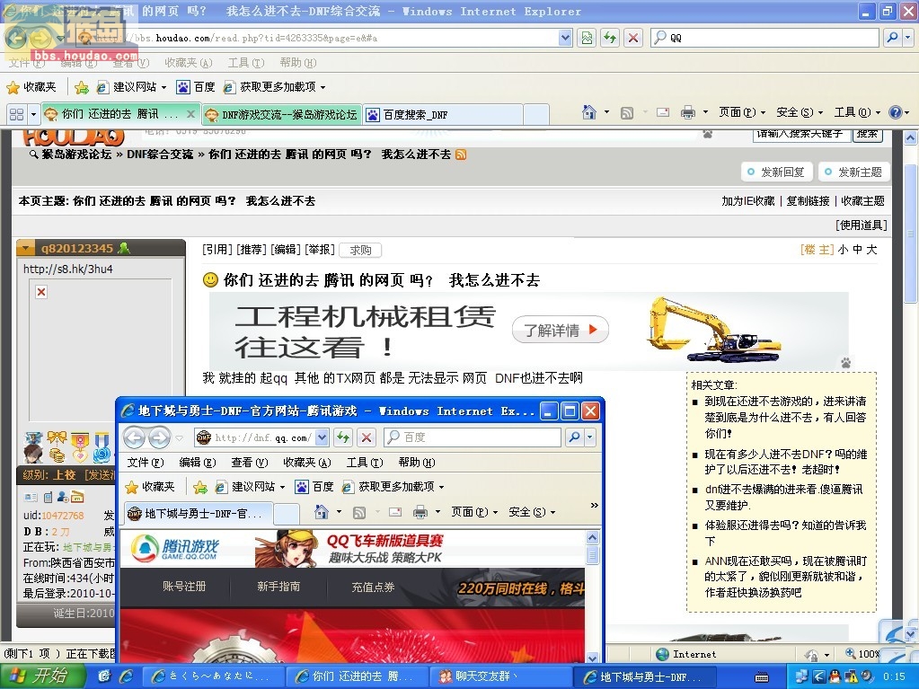Click 百度 search field in DNF popup window
This screenshot has height=689, width=919.
pos(473,437)
